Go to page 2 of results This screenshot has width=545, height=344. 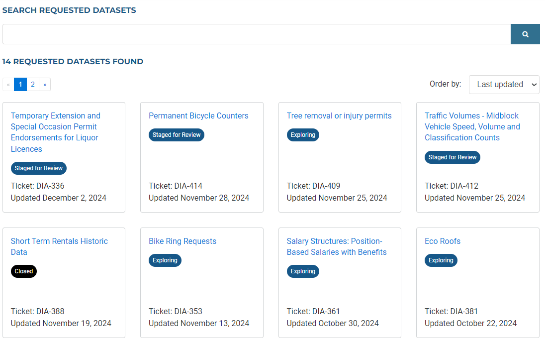point(32,84)
